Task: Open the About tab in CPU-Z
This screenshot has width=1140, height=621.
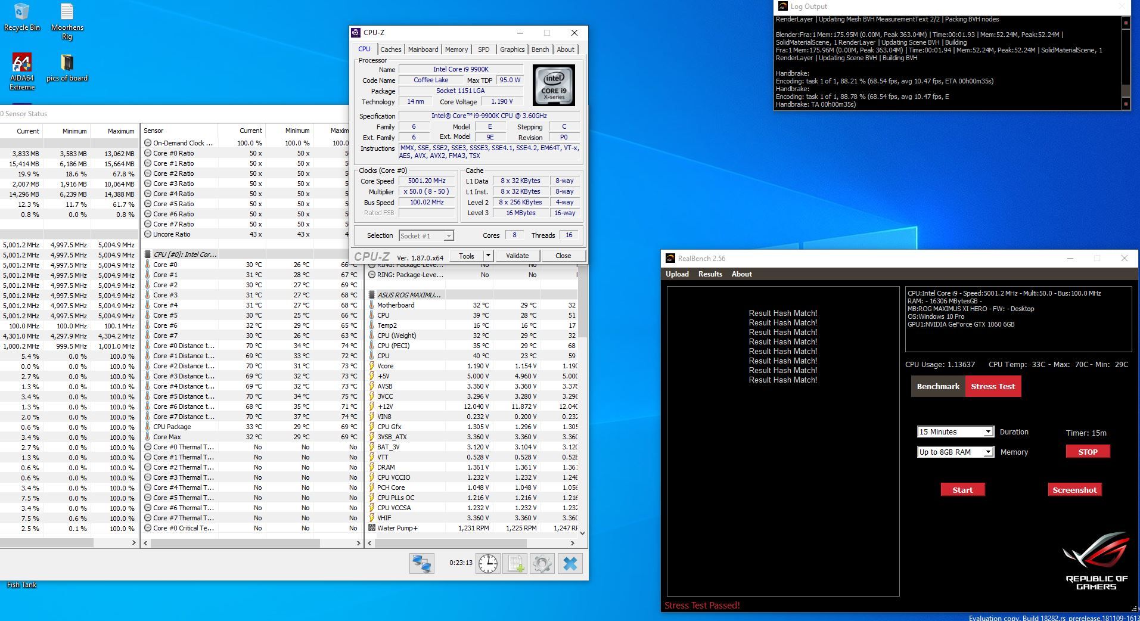Action: (566, 49)
